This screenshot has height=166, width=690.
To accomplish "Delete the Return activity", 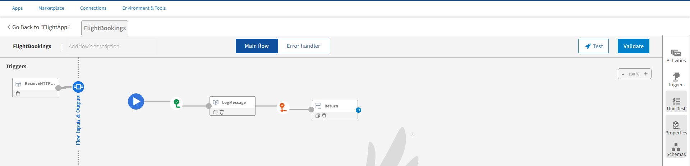I will (x=324, y=116).
